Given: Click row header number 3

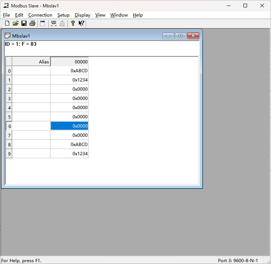Looking at the screenshot, I should point(9,98).
